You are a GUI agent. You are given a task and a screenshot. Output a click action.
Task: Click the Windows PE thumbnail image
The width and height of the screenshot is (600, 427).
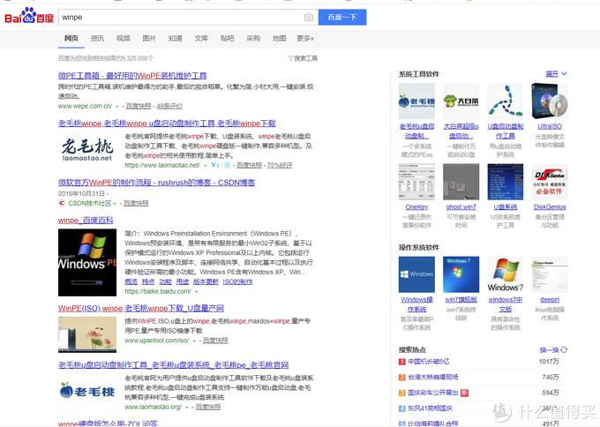point(87,263)
